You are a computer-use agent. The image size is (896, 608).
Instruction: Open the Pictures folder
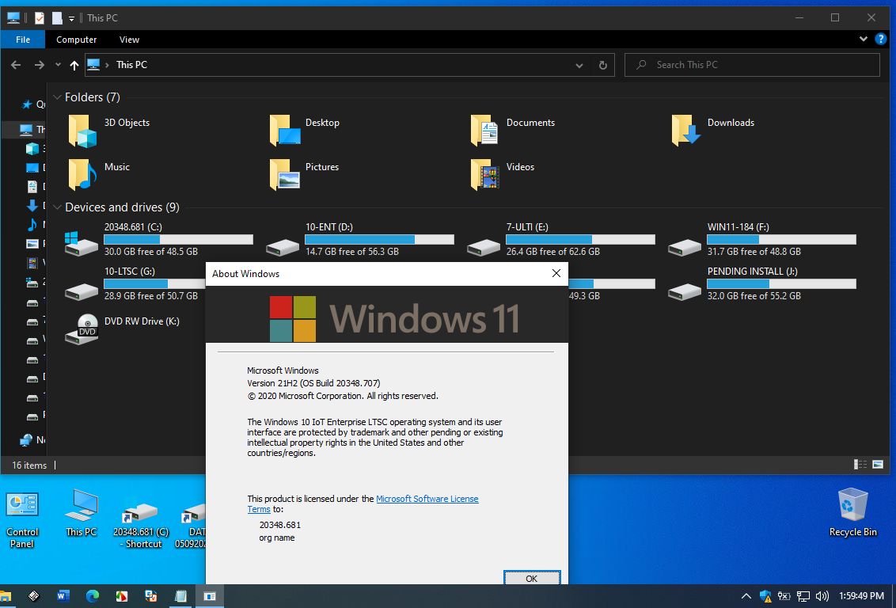coord(304,173)
